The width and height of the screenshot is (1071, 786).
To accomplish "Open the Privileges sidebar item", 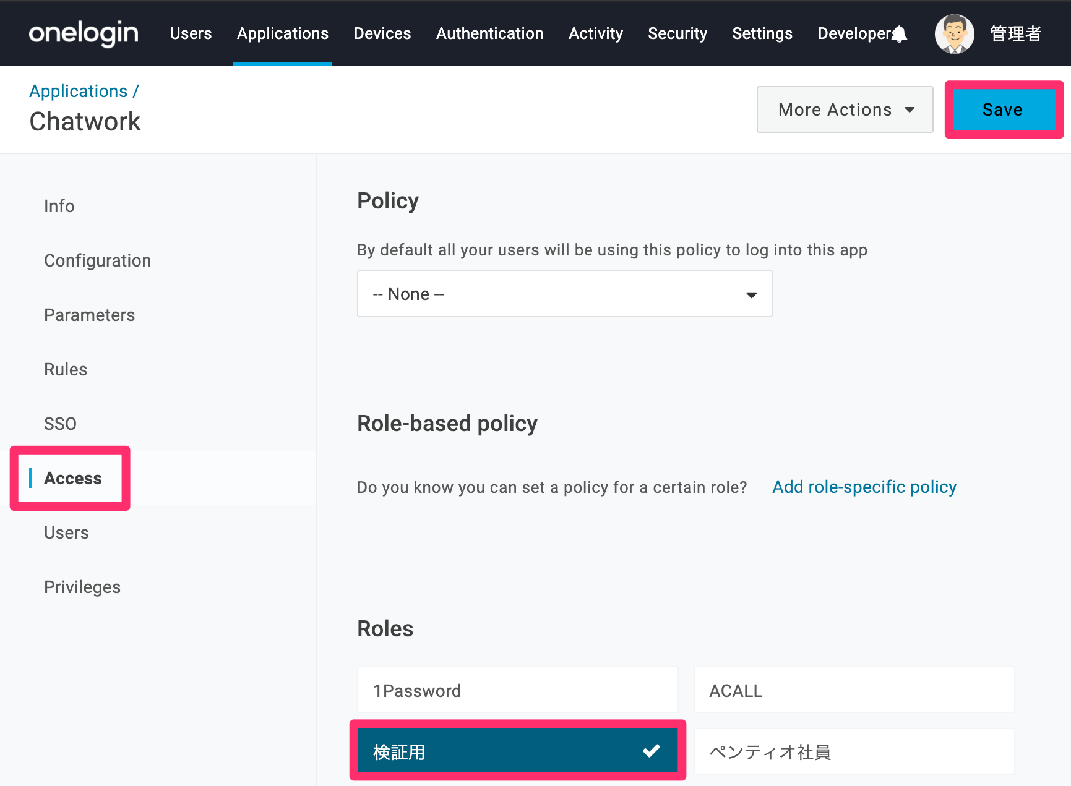I will tap(82, 587).
